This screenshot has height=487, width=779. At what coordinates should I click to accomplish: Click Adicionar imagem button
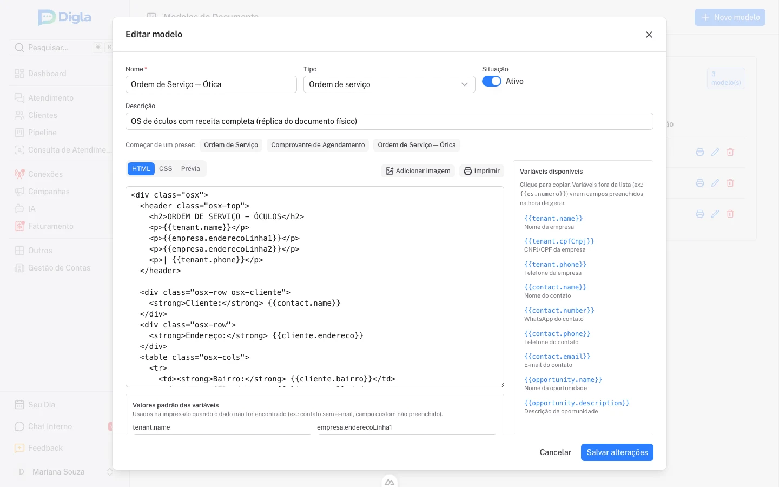(418, 171)
